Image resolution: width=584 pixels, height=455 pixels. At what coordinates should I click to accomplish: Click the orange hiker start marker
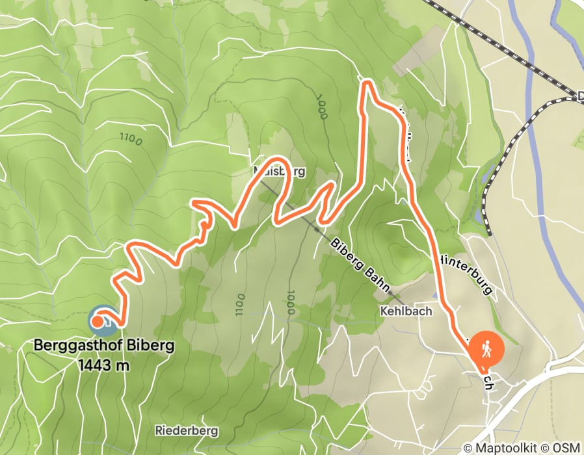point(486,350)
